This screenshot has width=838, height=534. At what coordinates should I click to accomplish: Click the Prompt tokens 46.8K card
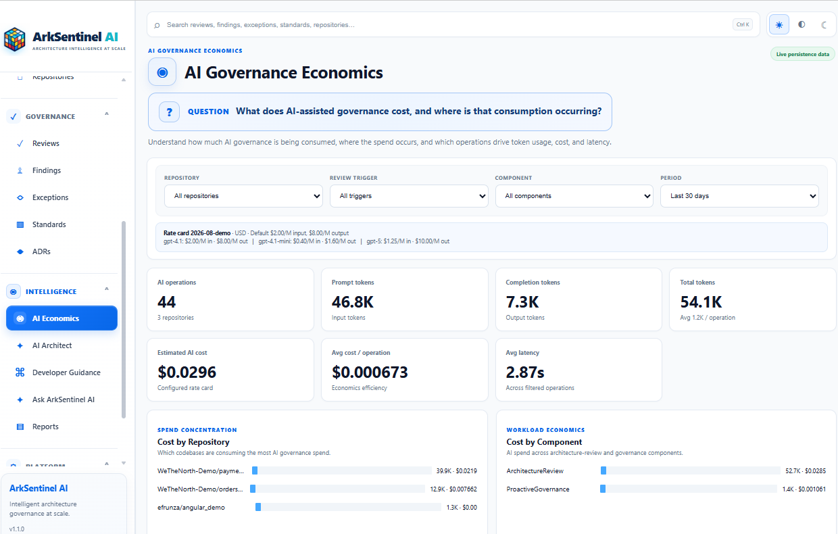405,299
